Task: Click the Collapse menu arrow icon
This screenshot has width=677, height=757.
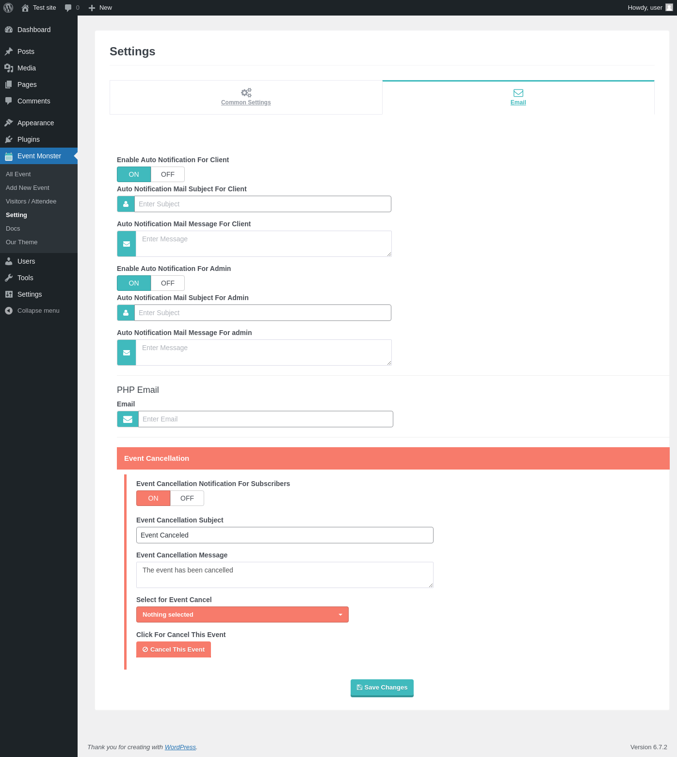Action: [x=9, y=311]
